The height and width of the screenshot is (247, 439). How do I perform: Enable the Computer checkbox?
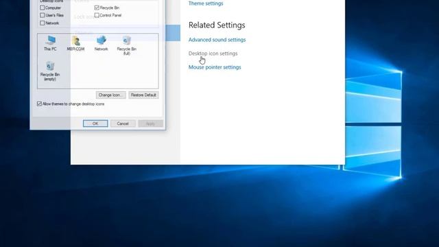coord(43,8)
